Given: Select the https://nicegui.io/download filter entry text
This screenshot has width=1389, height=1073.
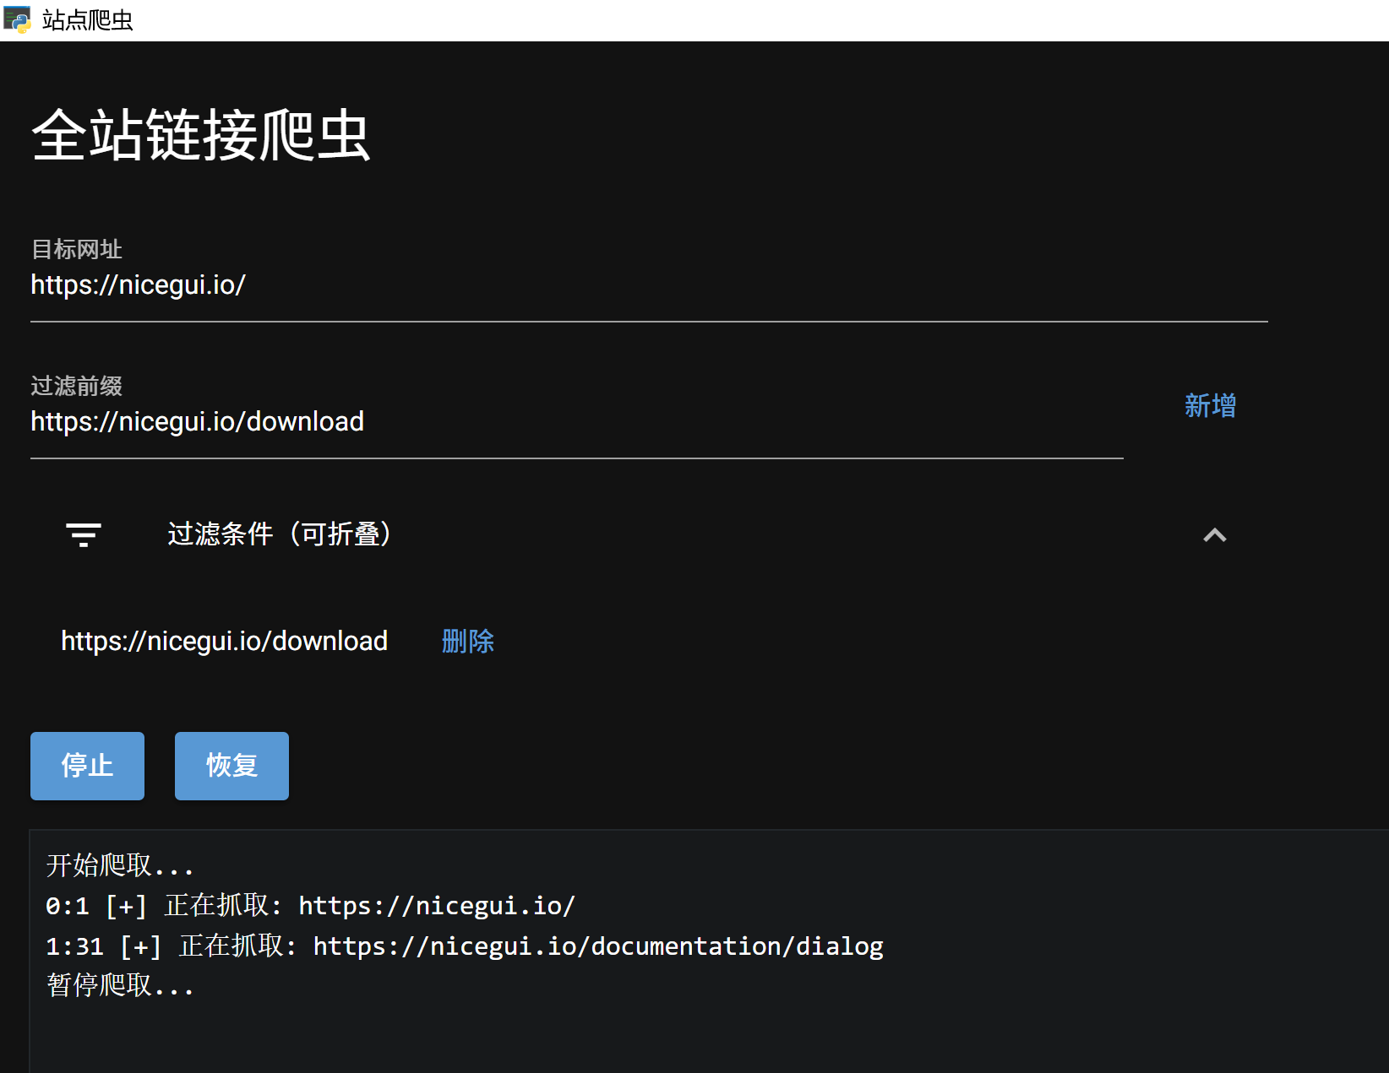Looking at the screenshot, I should 224,642.
